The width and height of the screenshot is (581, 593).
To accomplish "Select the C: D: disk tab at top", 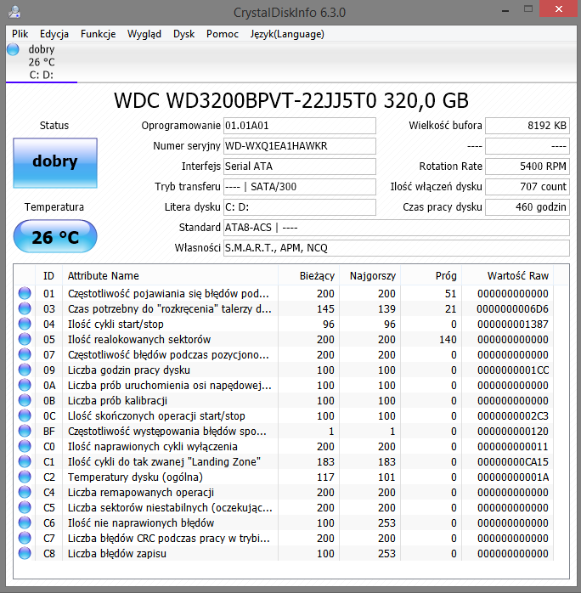I will coord(42,62).
